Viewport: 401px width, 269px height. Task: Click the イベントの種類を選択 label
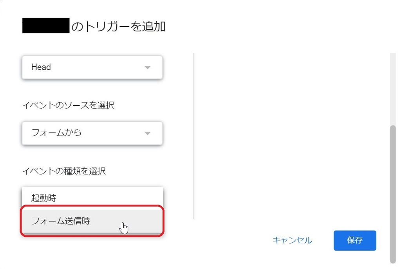coord(64,171)
